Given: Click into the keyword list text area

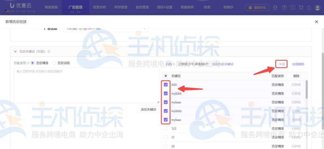Looking at the screenshot, I should tap(86, 85).
